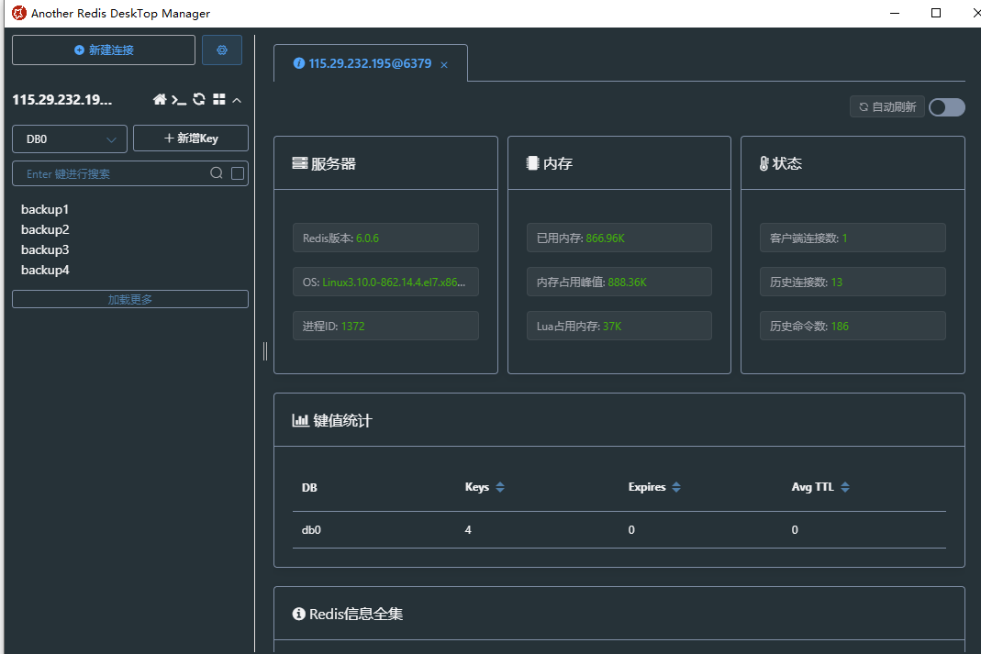Click the Redis version value 6.0.6
The width and height of the screenshot is (981, 654).
(367, 238)
